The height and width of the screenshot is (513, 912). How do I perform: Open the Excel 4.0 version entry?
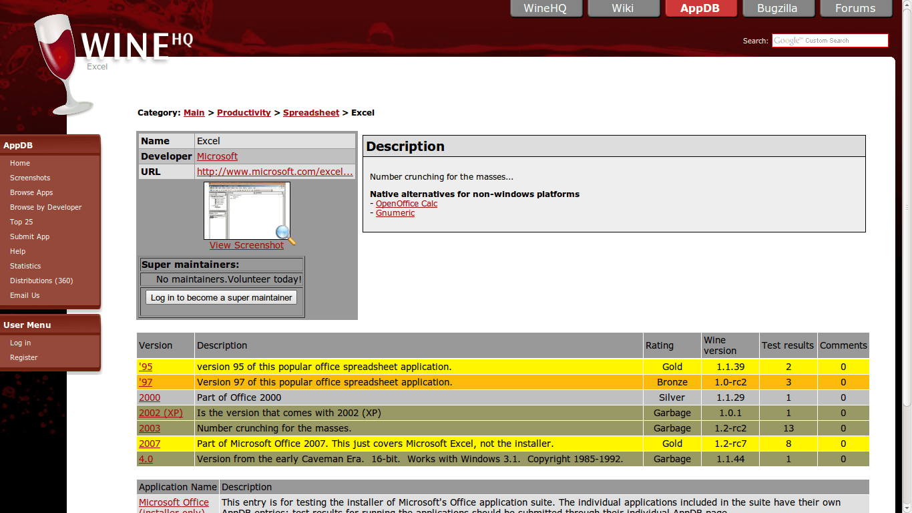tap(146, 459)
